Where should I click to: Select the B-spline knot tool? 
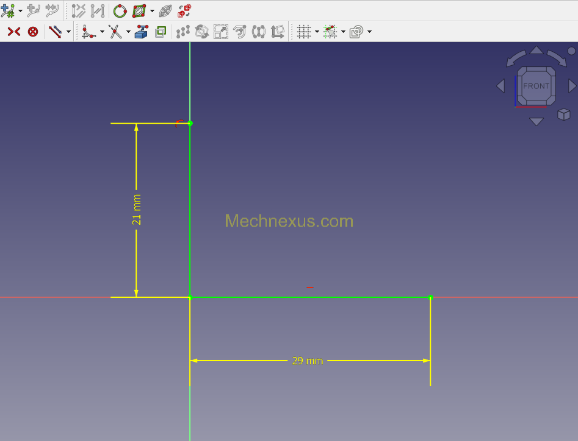click(x=8, y=11)
